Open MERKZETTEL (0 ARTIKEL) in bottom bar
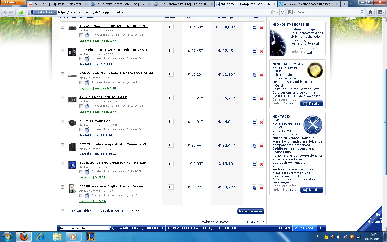387x242 pixels. (x=190, y=228)
